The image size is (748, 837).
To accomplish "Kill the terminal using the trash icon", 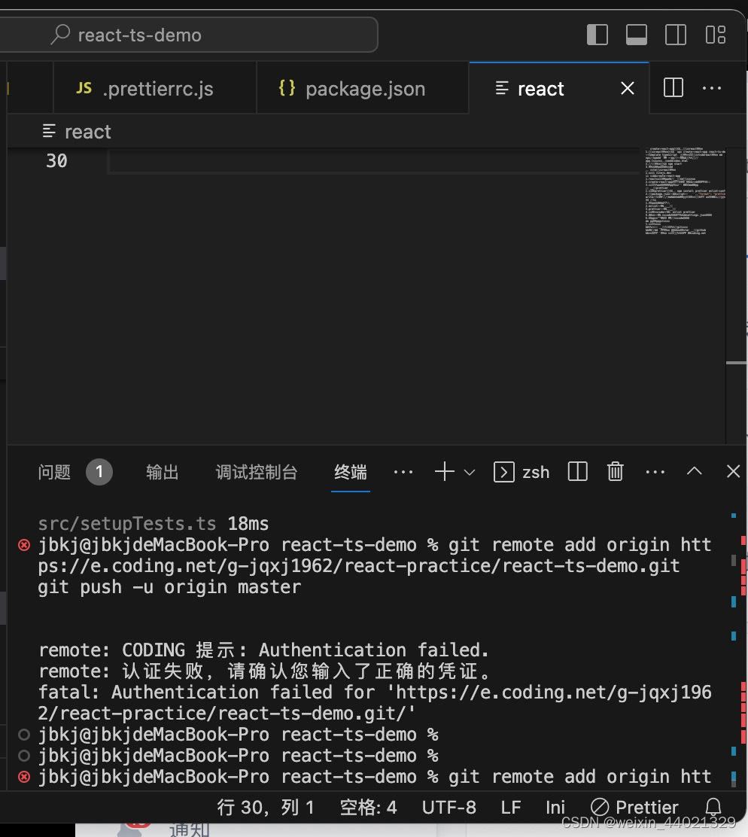I will coord(616,472).
